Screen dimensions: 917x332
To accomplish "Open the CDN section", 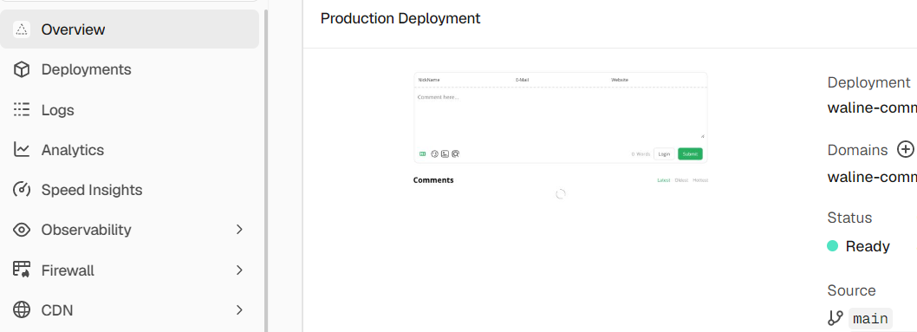I will coord(129,309).
